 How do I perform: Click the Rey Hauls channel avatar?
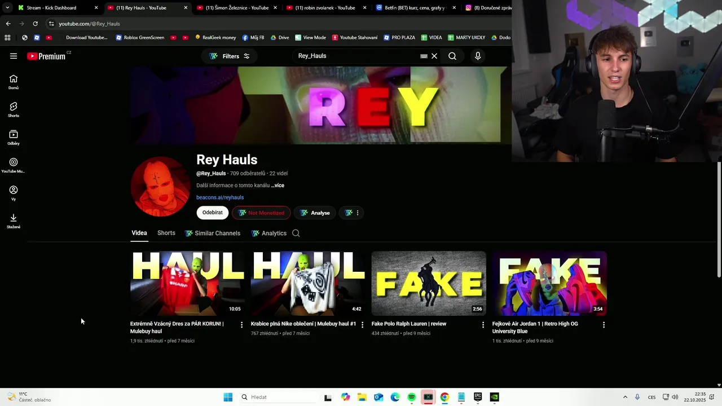point(161,187)
